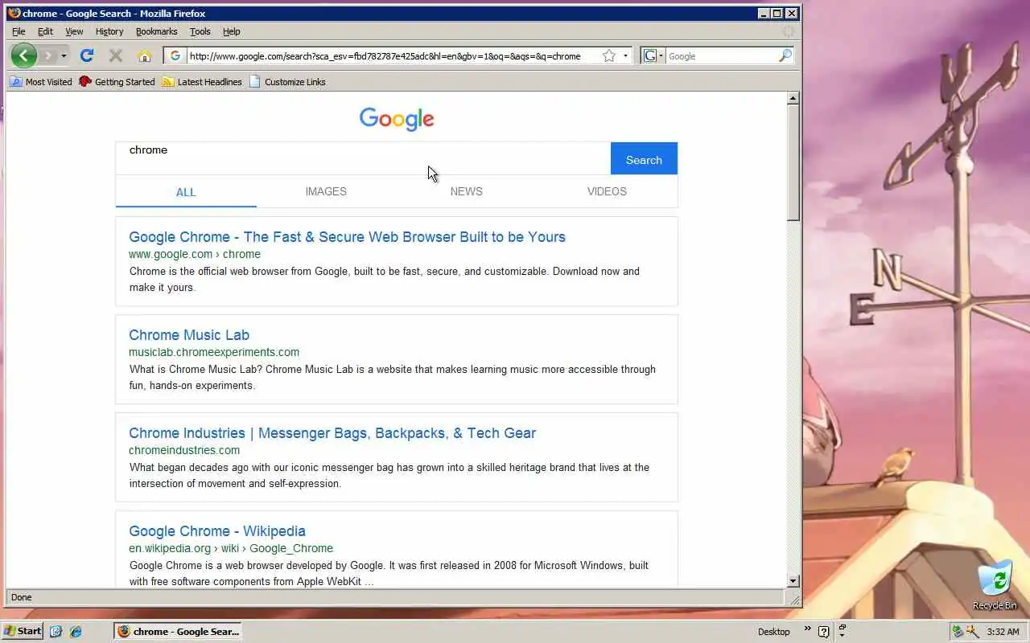Open the Chrome Industries Messenger Bags result
This screenshot has height=643, width=1030.
coord(332,433)
